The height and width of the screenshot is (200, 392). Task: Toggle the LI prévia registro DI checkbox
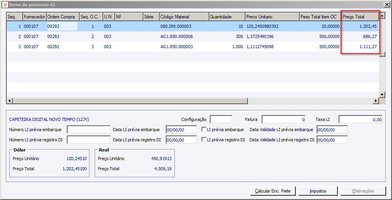pyautogui.click(x=204, y=140)
